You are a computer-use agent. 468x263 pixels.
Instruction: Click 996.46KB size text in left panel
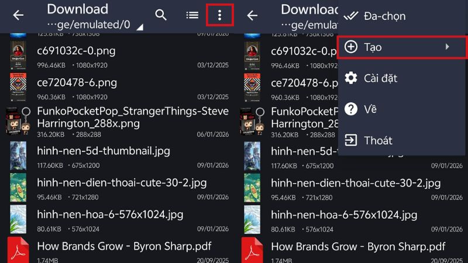51,65
